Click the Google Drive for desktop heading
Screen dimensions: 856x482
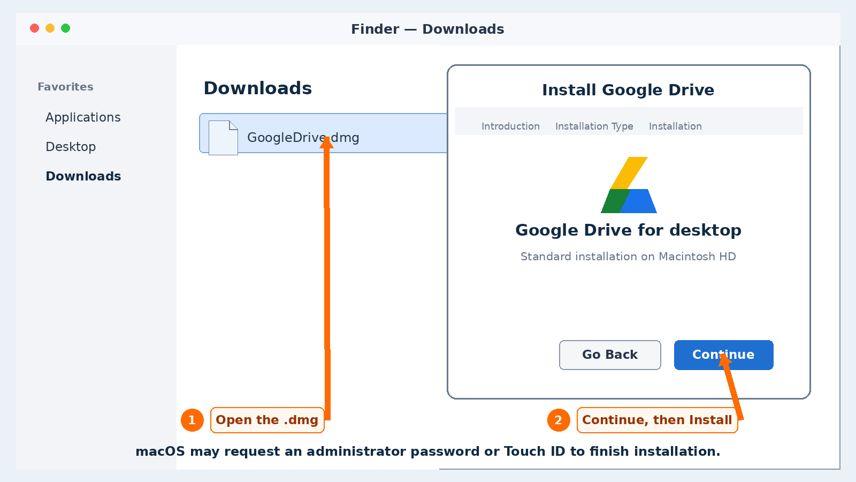click(628, 230)
